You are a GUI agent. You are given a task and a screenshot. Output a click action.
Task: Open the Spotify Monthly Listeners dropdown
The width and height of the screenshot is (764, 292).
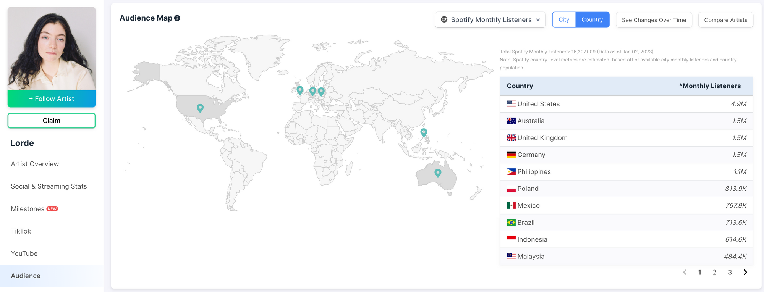pyautogui.click(x=490, y=20)
